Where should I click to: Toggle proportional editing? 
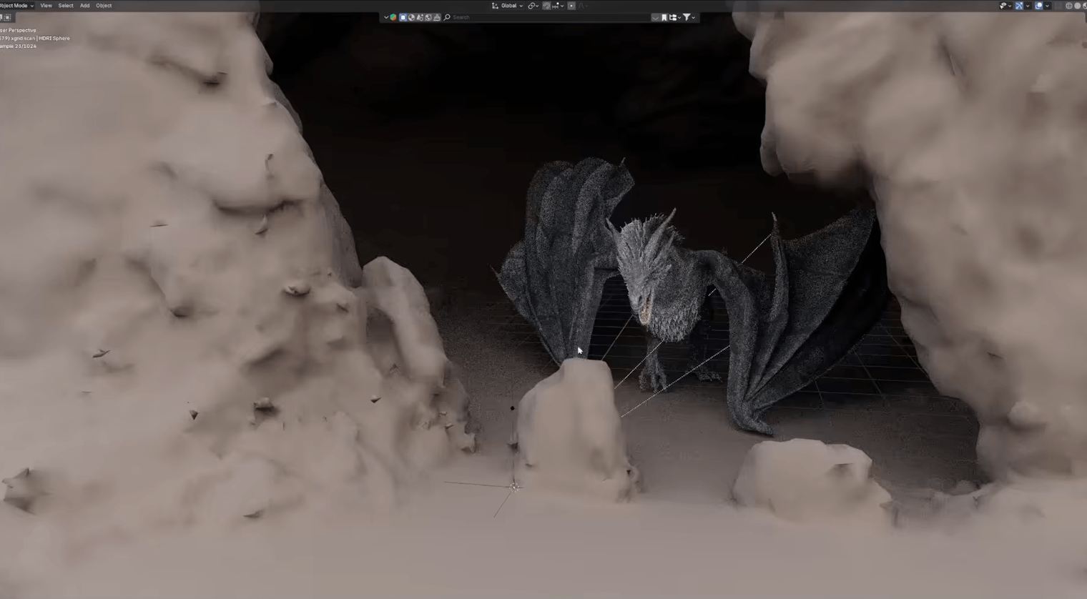[x=571, y=6]
